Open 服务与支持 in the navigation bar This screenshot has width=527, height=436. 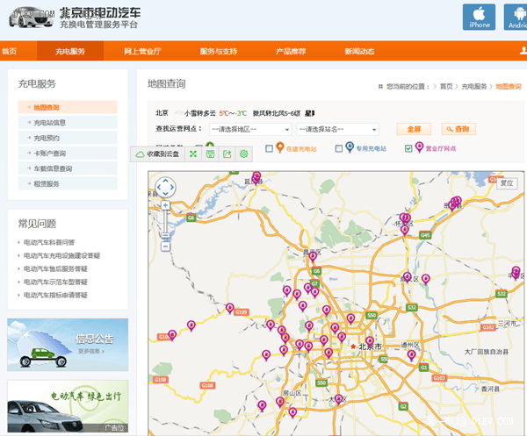pos(219,51)
